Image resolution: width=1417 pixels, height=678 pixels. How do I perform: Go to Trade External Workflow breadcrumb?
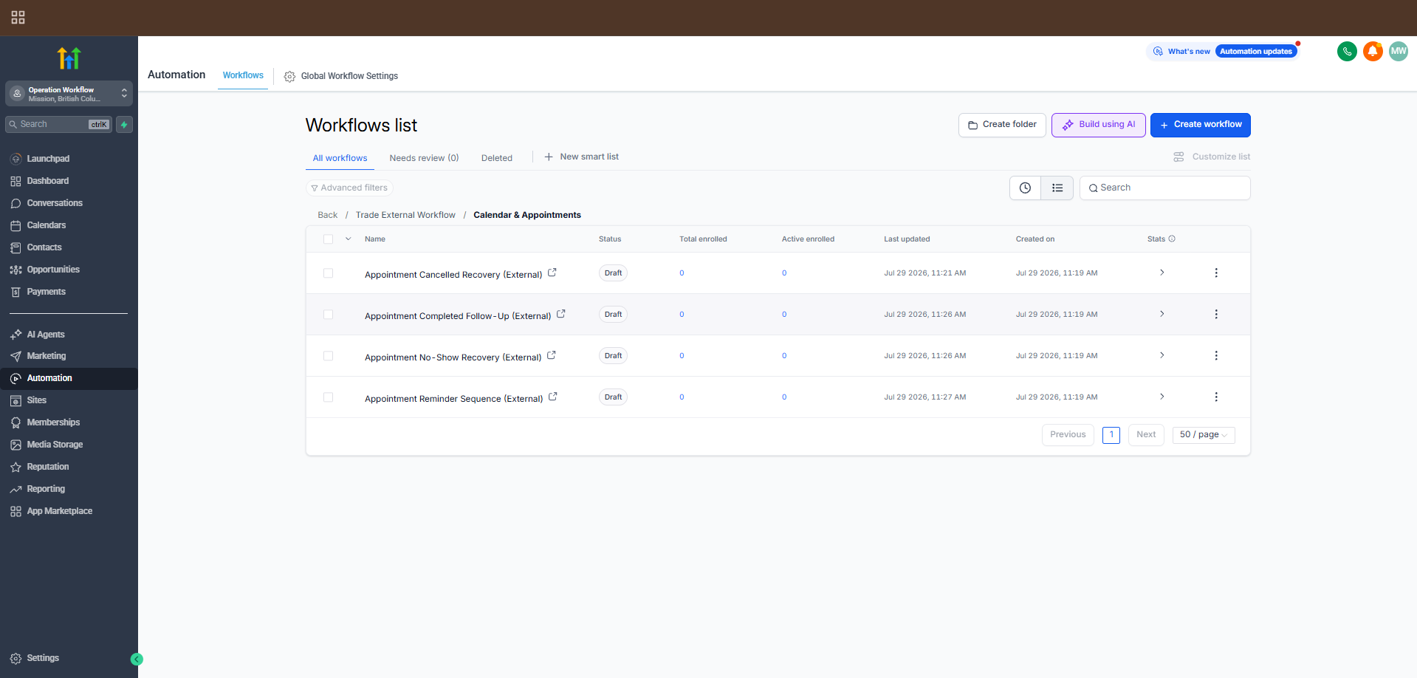click(x=405, y=215)
